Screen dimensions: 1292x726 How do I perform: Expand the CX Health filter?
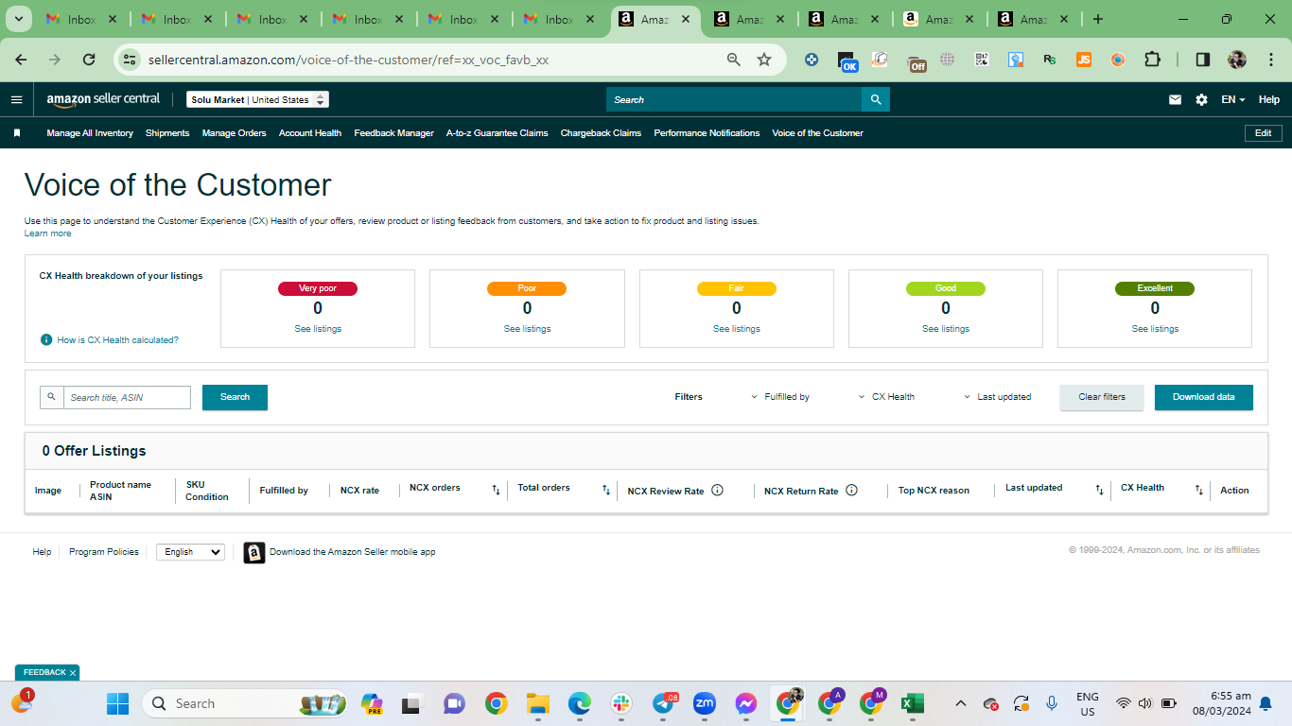click(x=887, y=397)
